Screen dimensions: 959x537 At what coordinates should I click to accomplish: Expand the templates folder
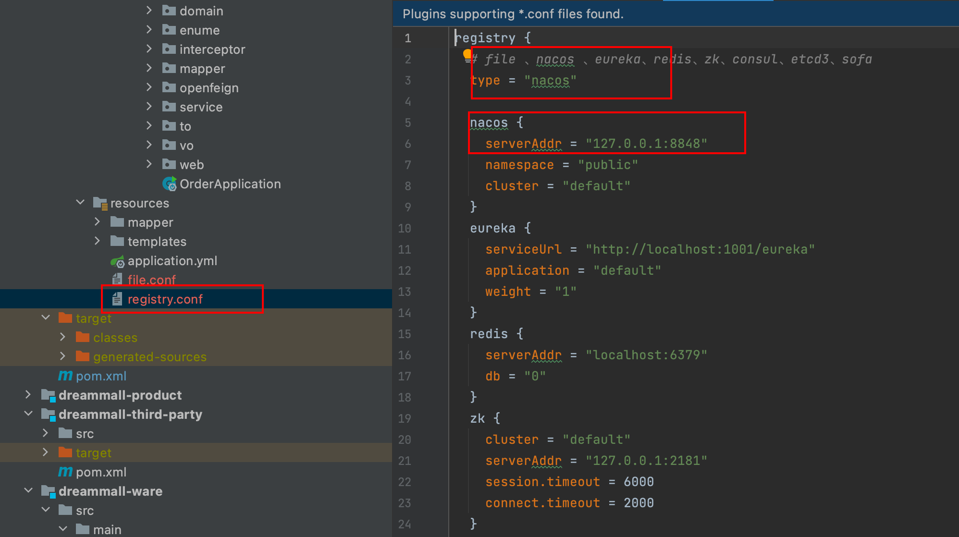[97, 241]
